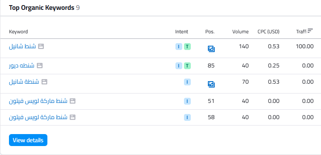Click the Traffic column sort icon
This screenshot has width=321, height=155.
point(311,31)
